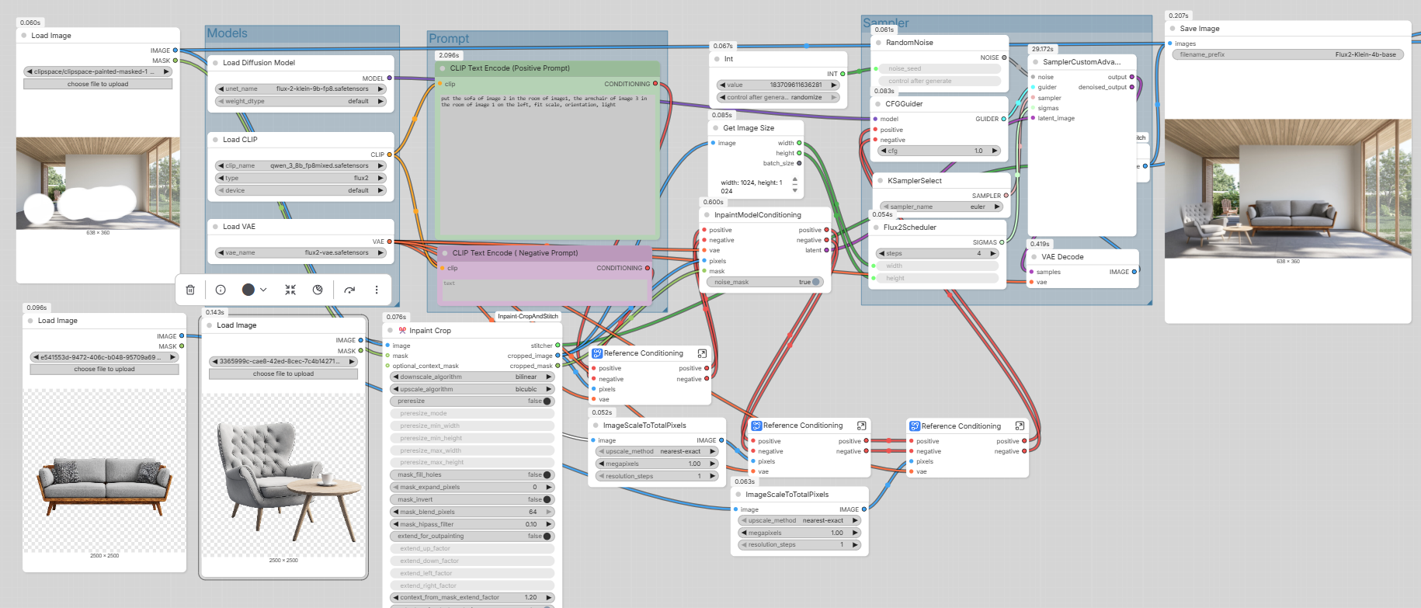1421x608 pixels.
Task: Click the collapse node icon in selection toolbar
Action: coord(290,290)
